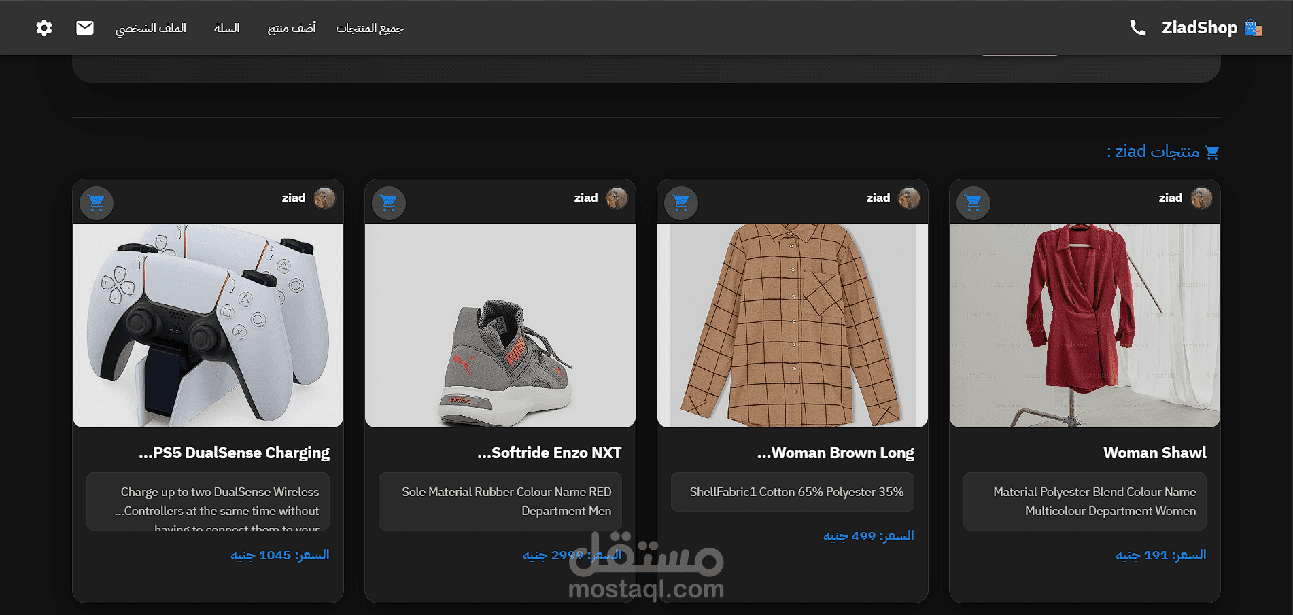The image size is (1293, 615).
Task: Open seller ziad on Softride Enzo card
Action: (x=586, y=198)
